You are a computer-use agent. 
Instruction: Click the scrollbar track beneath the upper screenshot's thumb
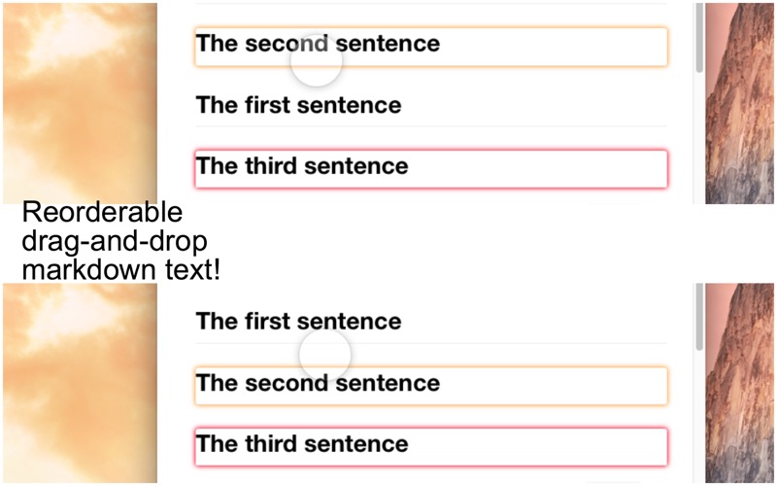click(699, 138)
